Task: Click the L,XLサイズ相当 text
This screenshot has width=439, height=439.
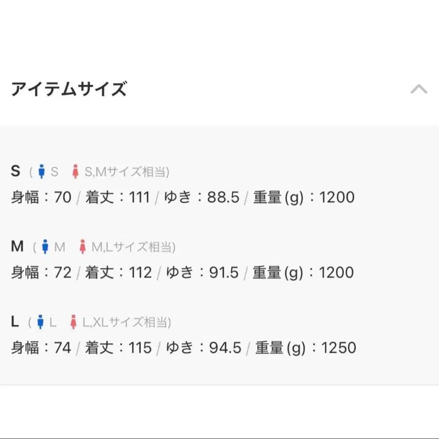Action: point(125,322)
